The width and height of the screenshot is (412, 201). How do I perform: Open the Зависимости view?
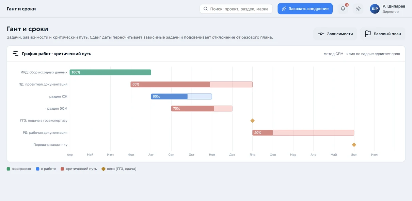click(x=335, y=34)
